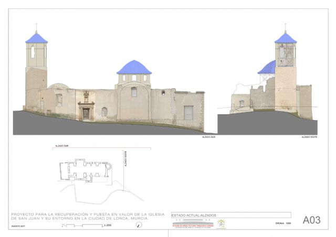The width and height of the screenshot is (336, 237).
Task: Click the ornate main entrance portal
Action: [x=86, y=107]
